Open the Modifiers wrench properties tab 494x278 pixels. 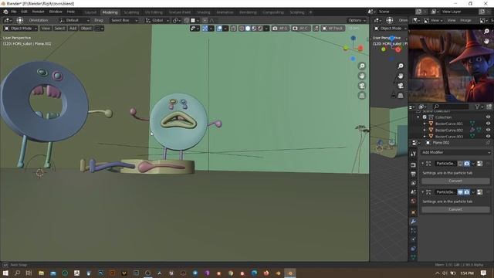click(x=414, y=222)
